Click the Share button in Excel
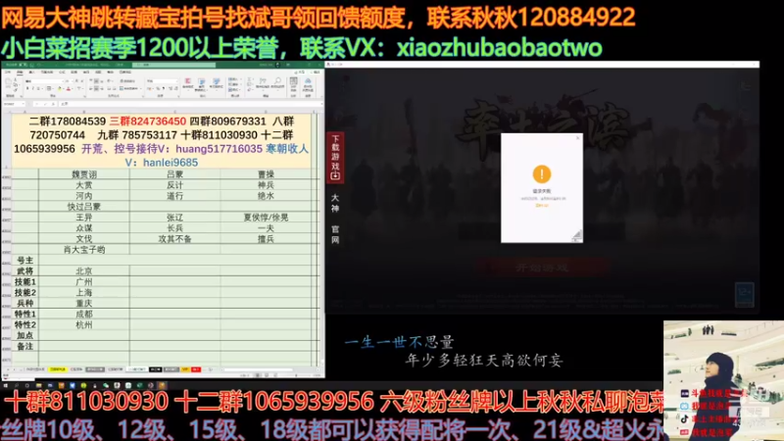 pos(300,72)
